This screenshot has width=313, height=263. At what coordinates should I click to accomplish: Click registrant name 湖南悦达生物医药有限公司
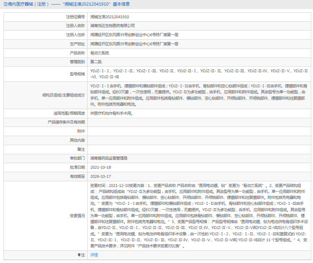tap(113, 26)
